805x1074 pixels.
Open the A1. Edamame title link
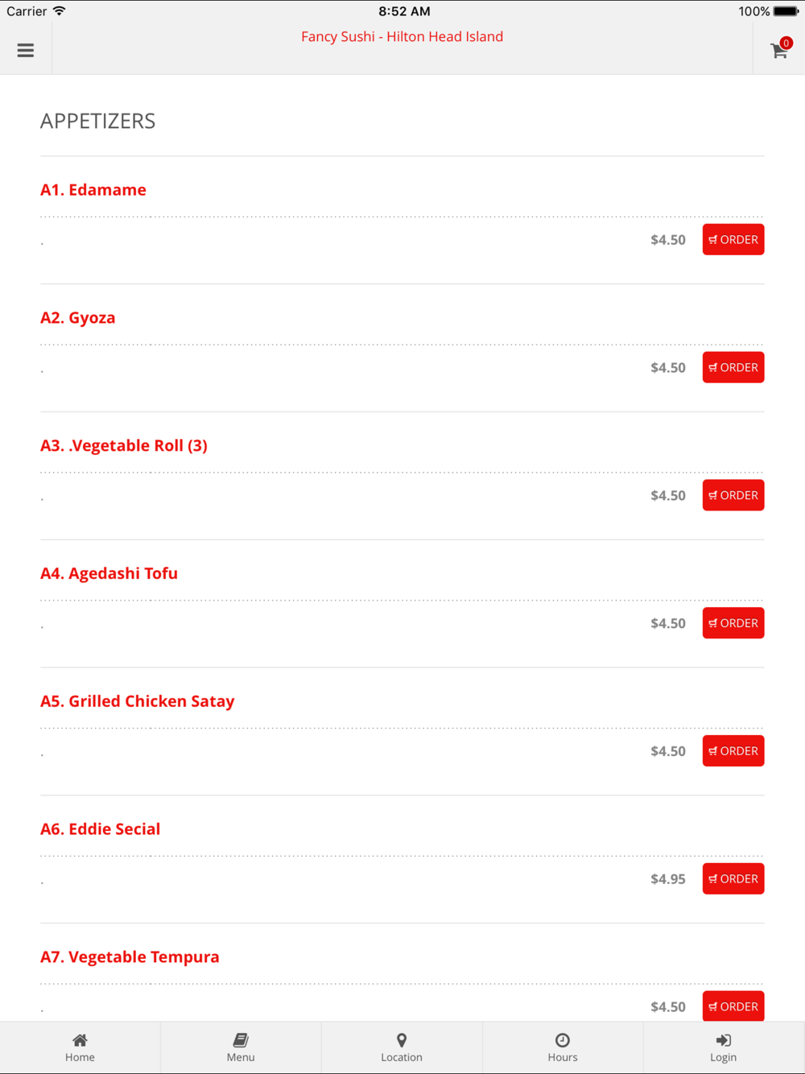pyautogui.click(x=93, y=190)
